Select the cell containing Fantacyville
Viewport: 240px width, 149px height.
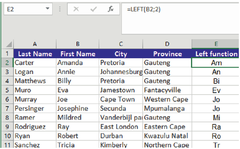167,90
